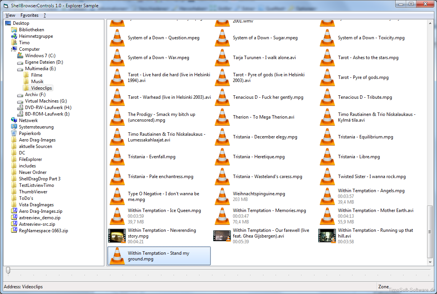
Task: Click the Netzwerk network icon
Action: coord(14,120)
